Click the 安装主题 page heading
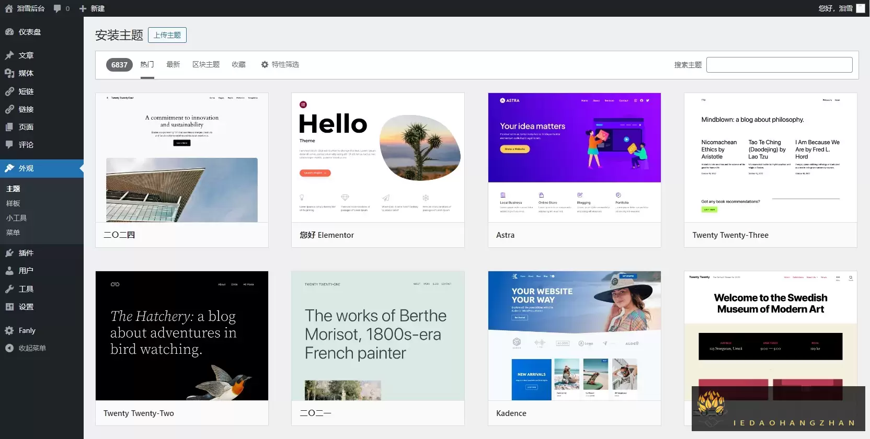 (x=119, y=35)
